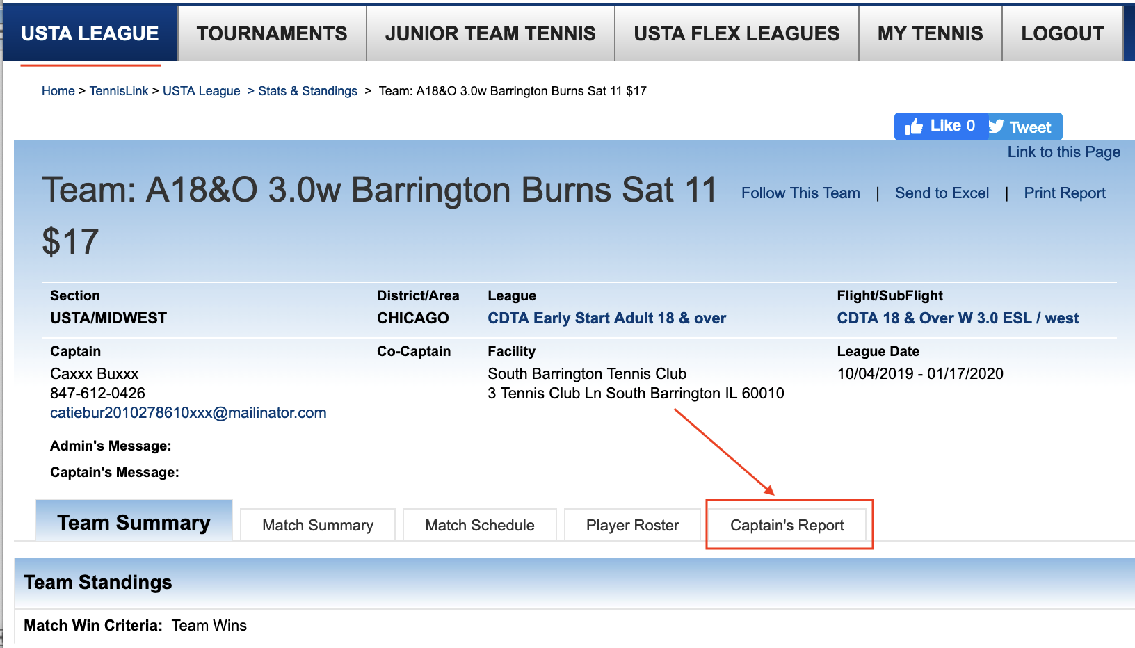The image size is (1135, 648).
Task: Click Logout in the top navigation
Action: point(1062,33)
